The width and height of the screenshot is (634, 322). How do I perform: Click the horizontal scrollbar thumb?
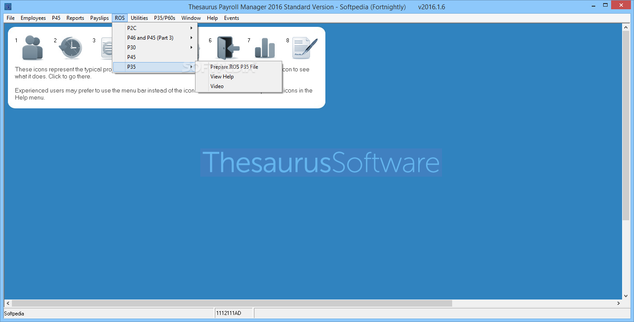pyautogui.click(x=232, y=303)
